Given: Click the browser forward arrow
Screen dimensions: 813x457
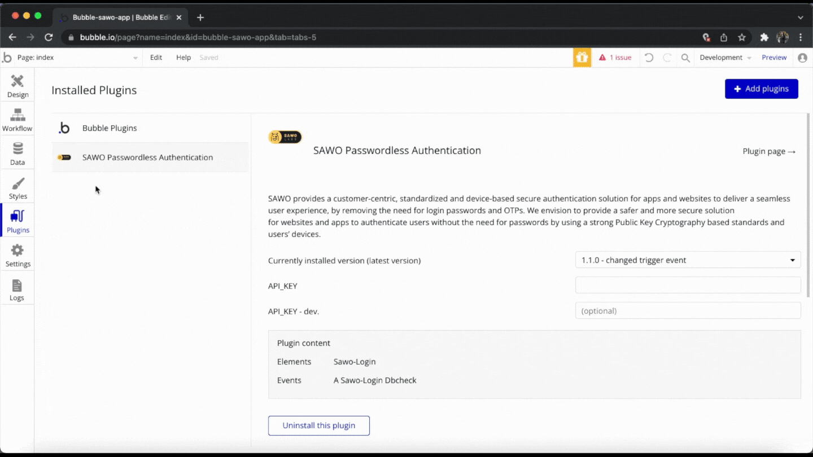Looking at the screenshot, I should click(30, 37).
